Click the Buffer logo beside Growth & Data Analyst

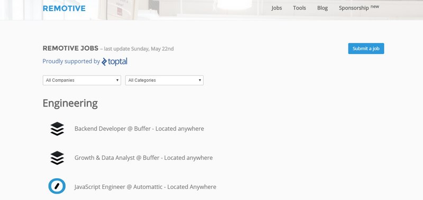57,158
